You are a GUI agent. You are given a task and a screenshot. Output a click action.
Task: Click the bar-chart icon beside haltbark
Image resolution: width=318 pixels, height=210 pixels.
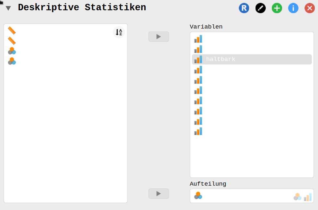198,59
